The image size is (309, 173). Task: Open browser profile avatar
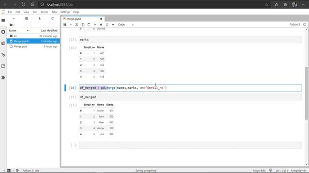coord(295,4)
